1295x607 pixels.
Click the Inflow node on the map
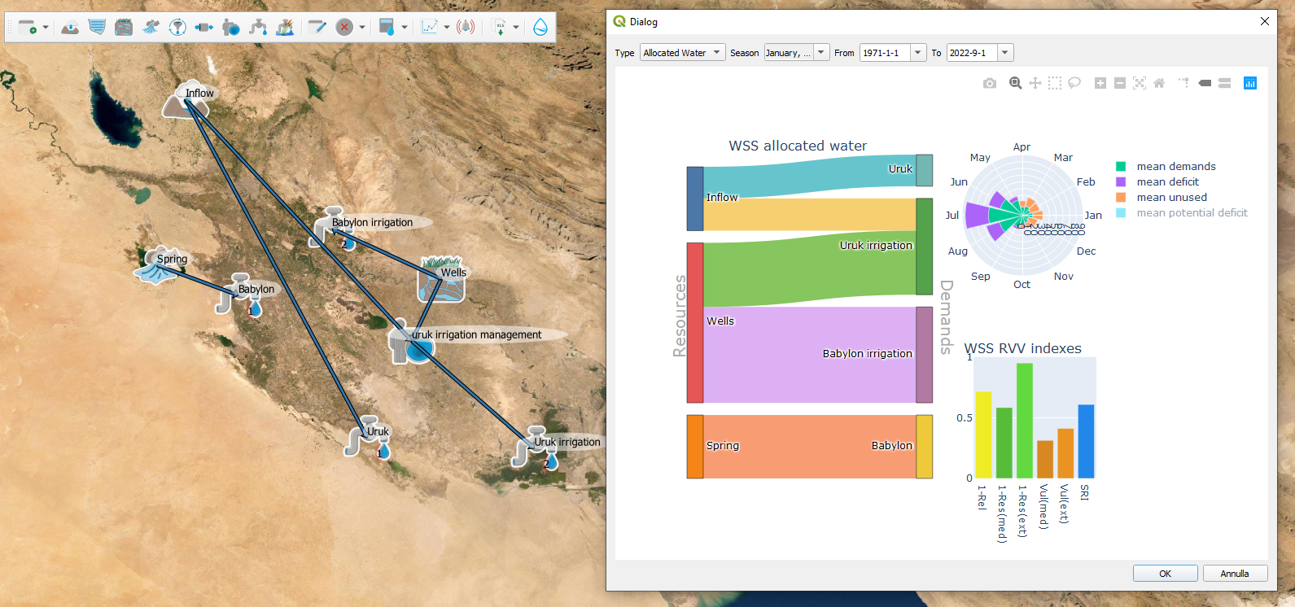click(x=186, y=100)
